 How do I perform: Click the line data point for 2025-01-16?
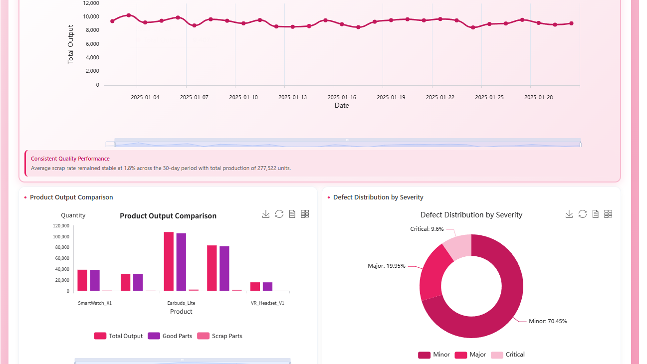pos(342,24)
